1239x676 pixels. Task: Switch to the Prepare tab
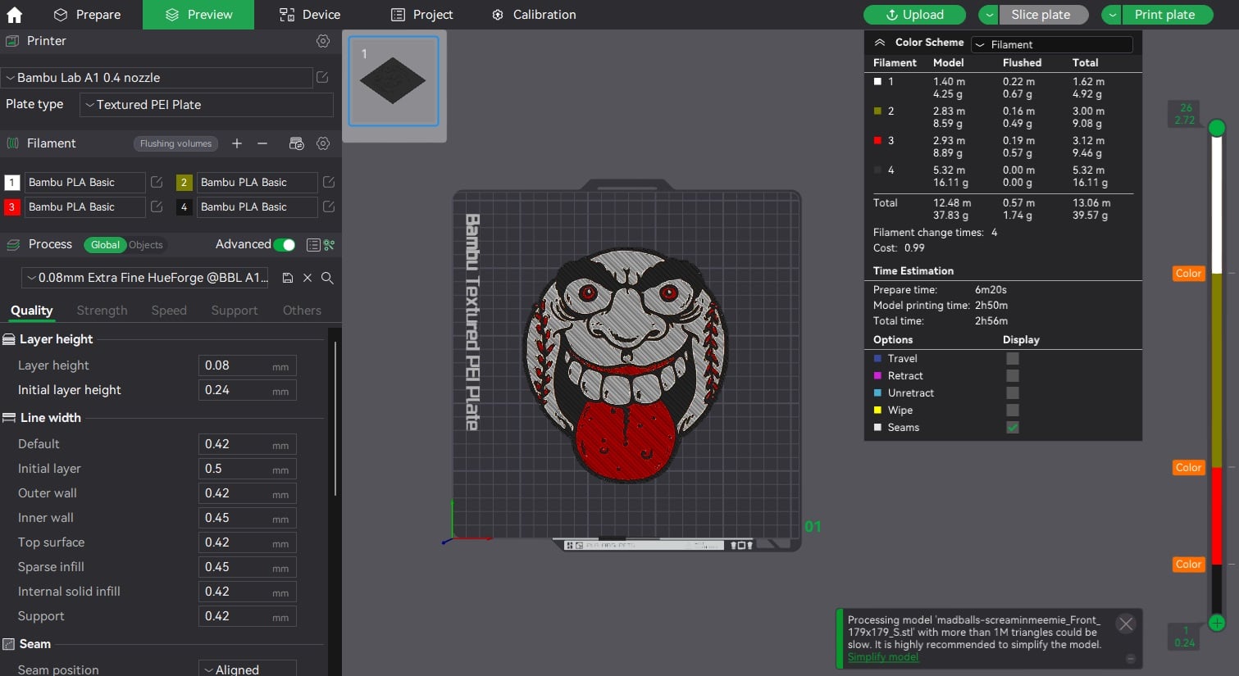pyautogui.click(x=87, y=15)
